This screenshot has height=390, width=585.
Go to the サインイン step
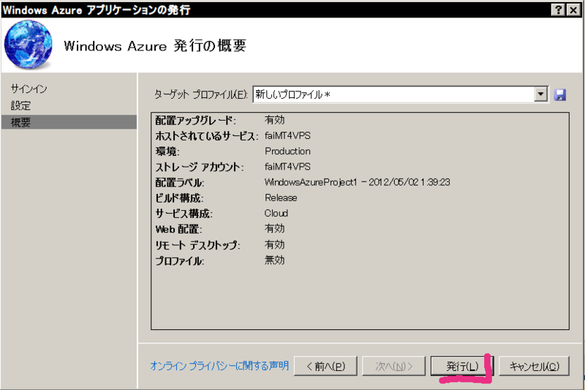click(29, 89)
